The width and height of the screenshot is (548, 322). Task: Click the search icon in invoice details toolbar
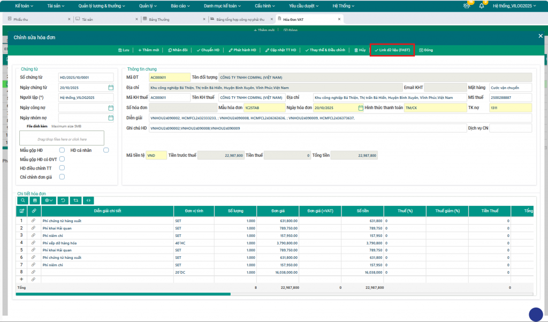[x=22, y=200]
